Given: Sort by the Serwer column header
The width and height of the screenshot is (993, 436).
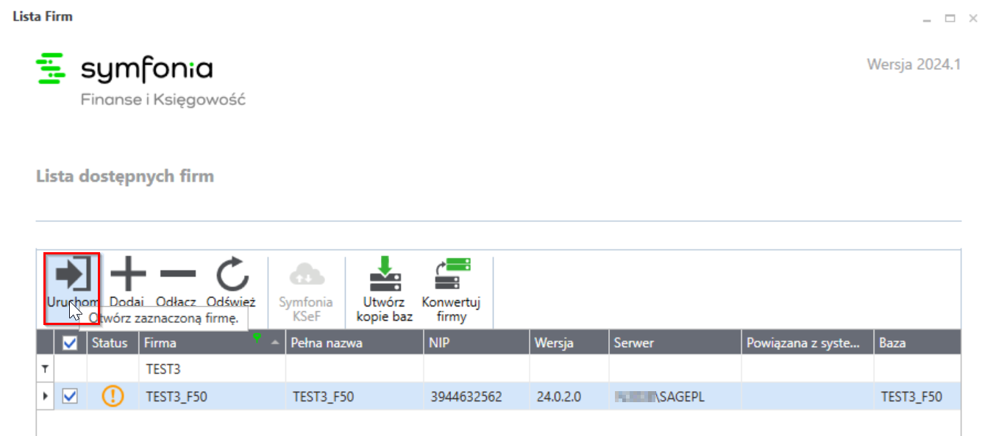Looking at the screenshot, I should click(x=675, y=343).
